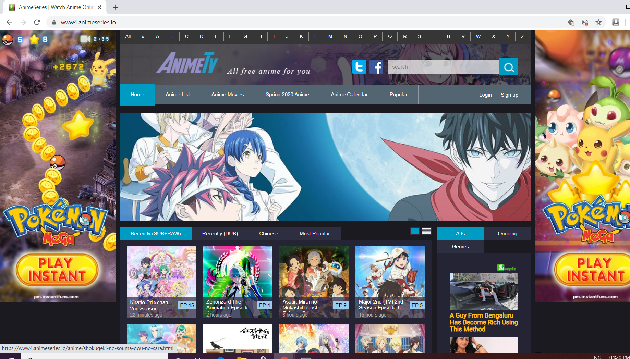This screenshot has width=630, height=359.
Task: Click the Login link
Action: [x=485, y=95]
